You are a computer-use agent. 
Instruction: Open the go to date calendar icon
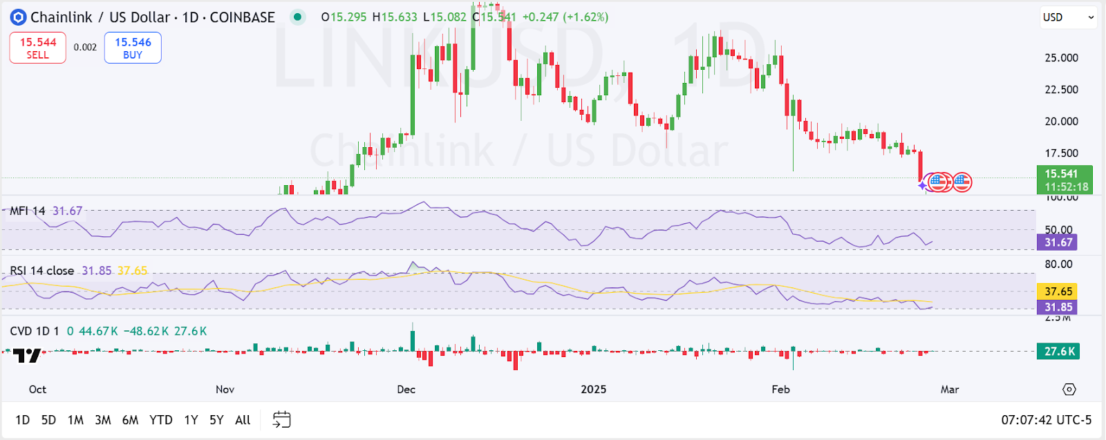tap(282, 419)
